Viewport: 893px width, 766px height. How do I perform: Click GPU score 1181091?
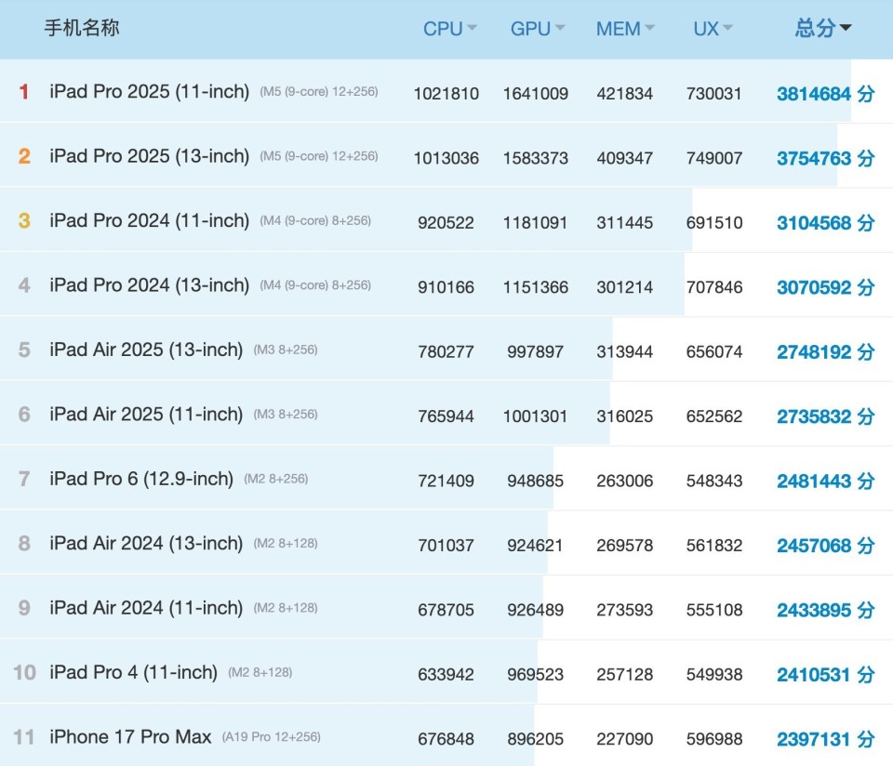(x=536, y=222)
